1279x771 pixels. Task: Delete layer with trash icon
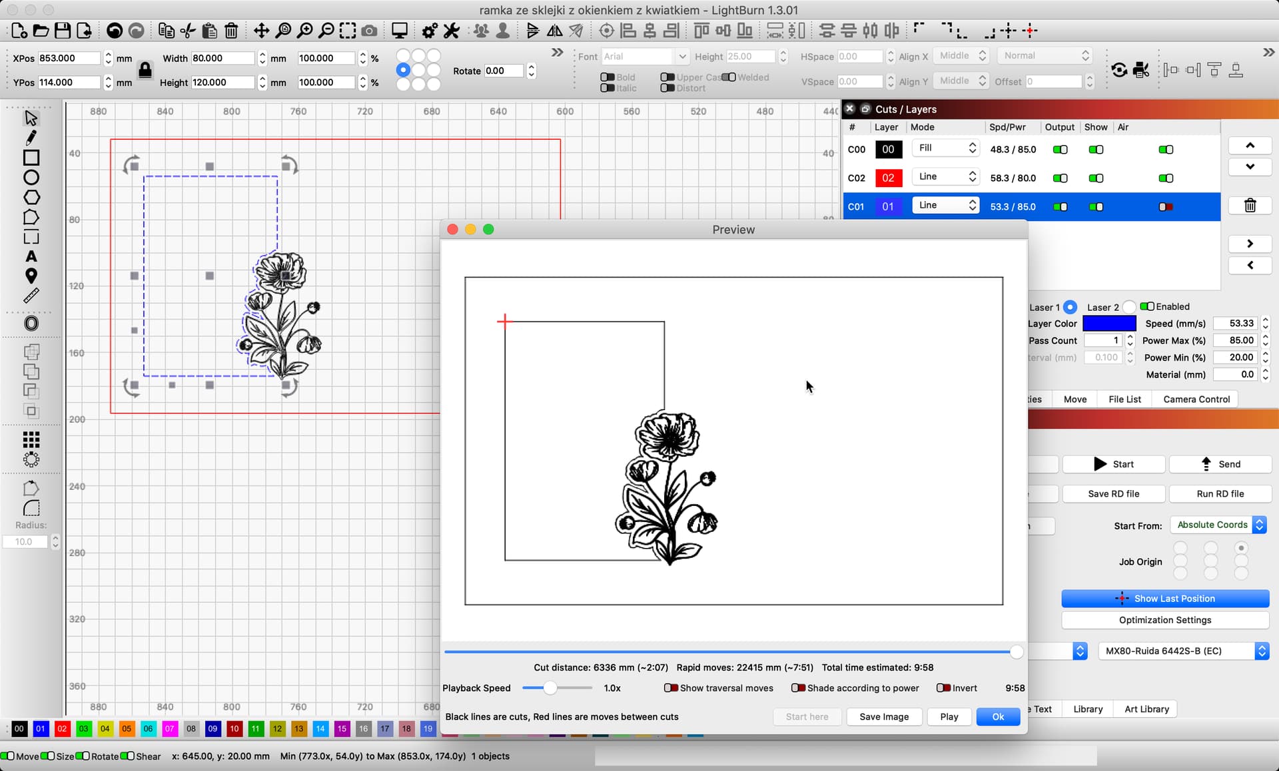pos(1250,206)
